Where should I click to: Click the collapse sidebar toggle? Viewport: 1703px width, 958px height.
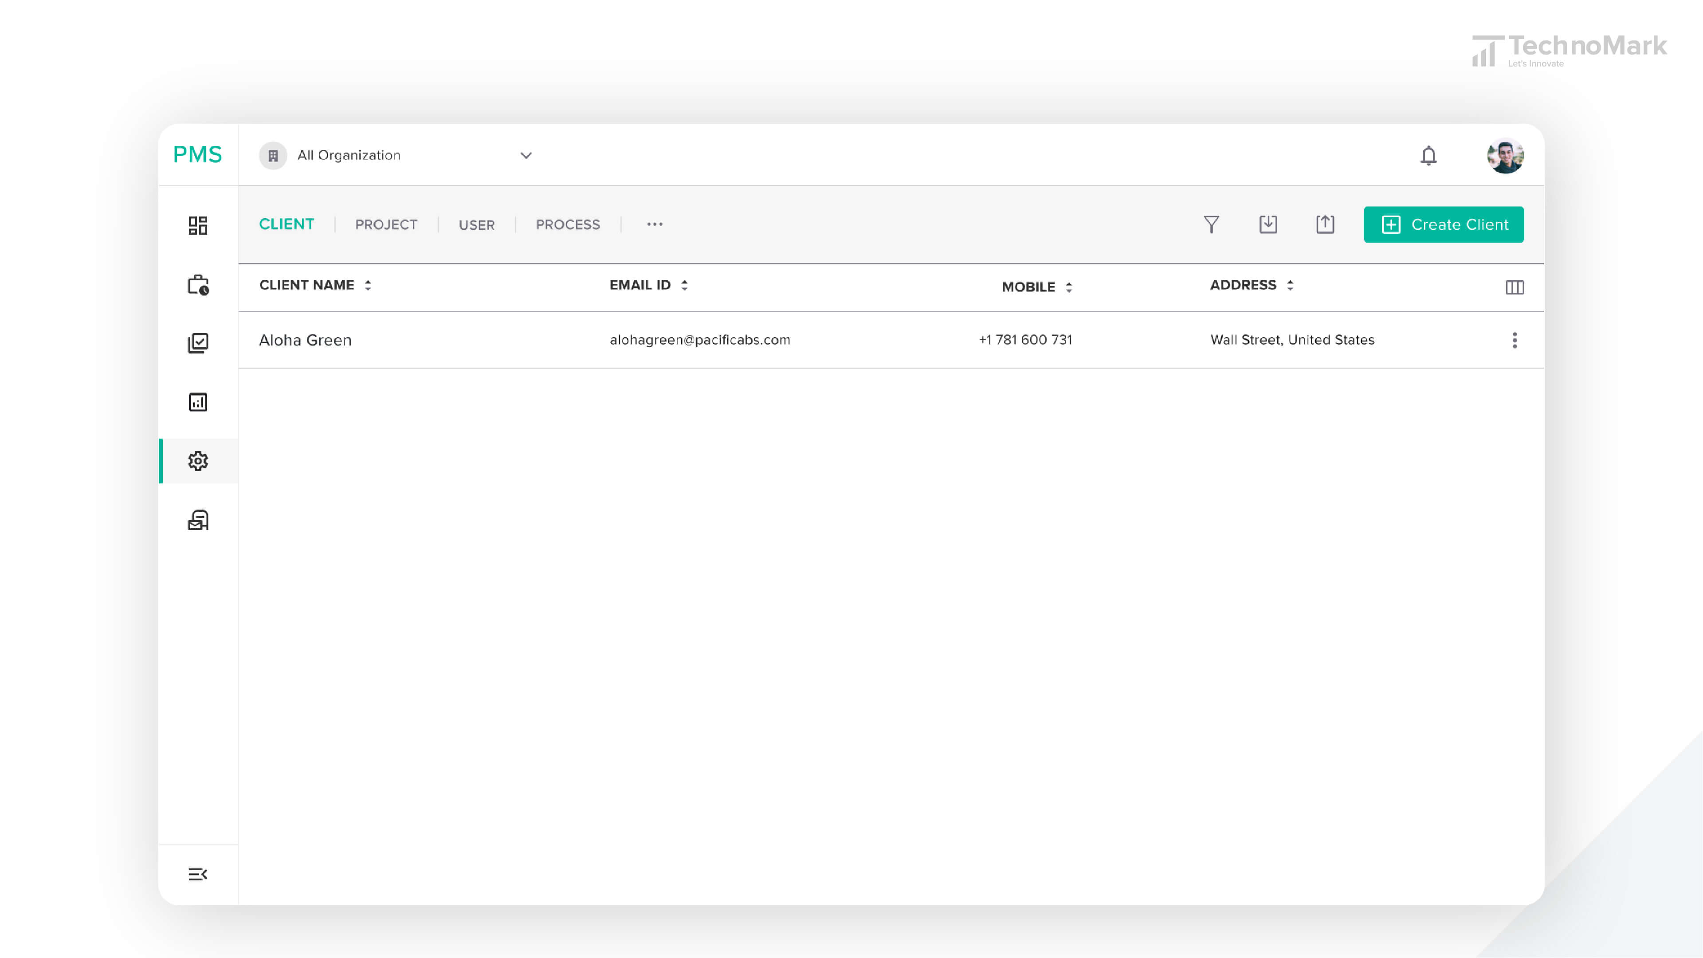pos(198,874)
